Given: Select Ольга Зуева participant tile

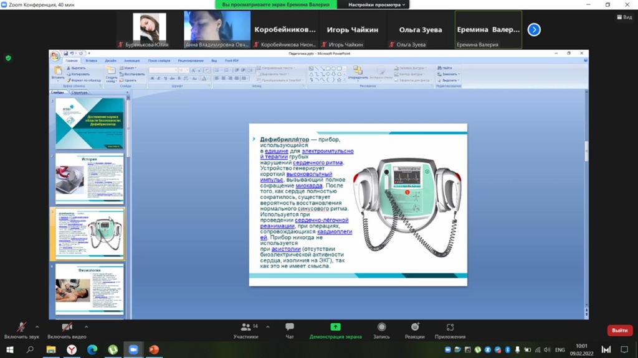Looking at the screenshot, I should pos(421,30).
